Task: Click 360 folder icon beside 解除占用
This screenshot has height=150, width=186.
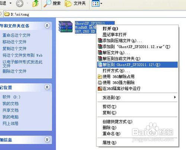Action: (100, 76)
